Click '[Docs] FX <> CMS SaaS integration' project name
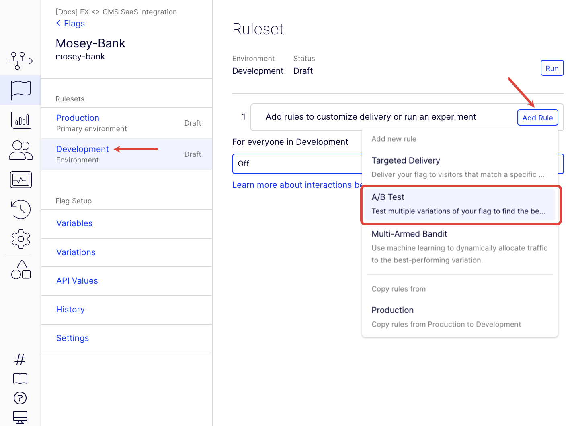Image resolution: width=578 pixels, height=426 pixels. [116, 12]
